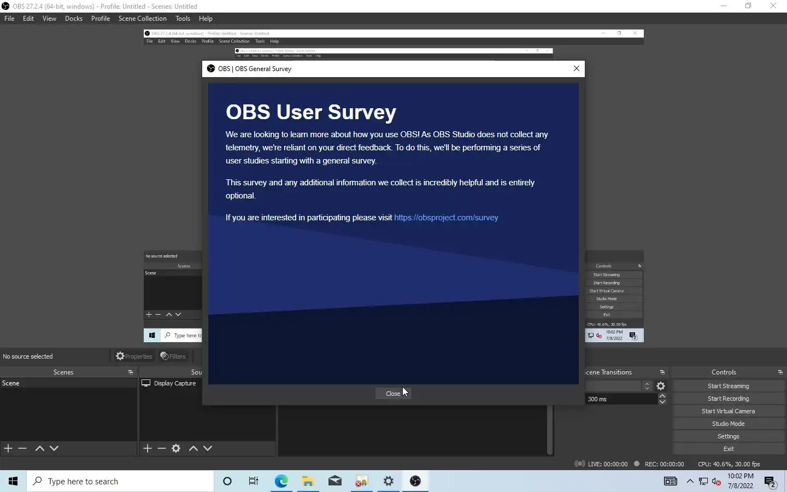Add a new source with plus icon
This screenshot has height=492, width=787.
[148, 448]
